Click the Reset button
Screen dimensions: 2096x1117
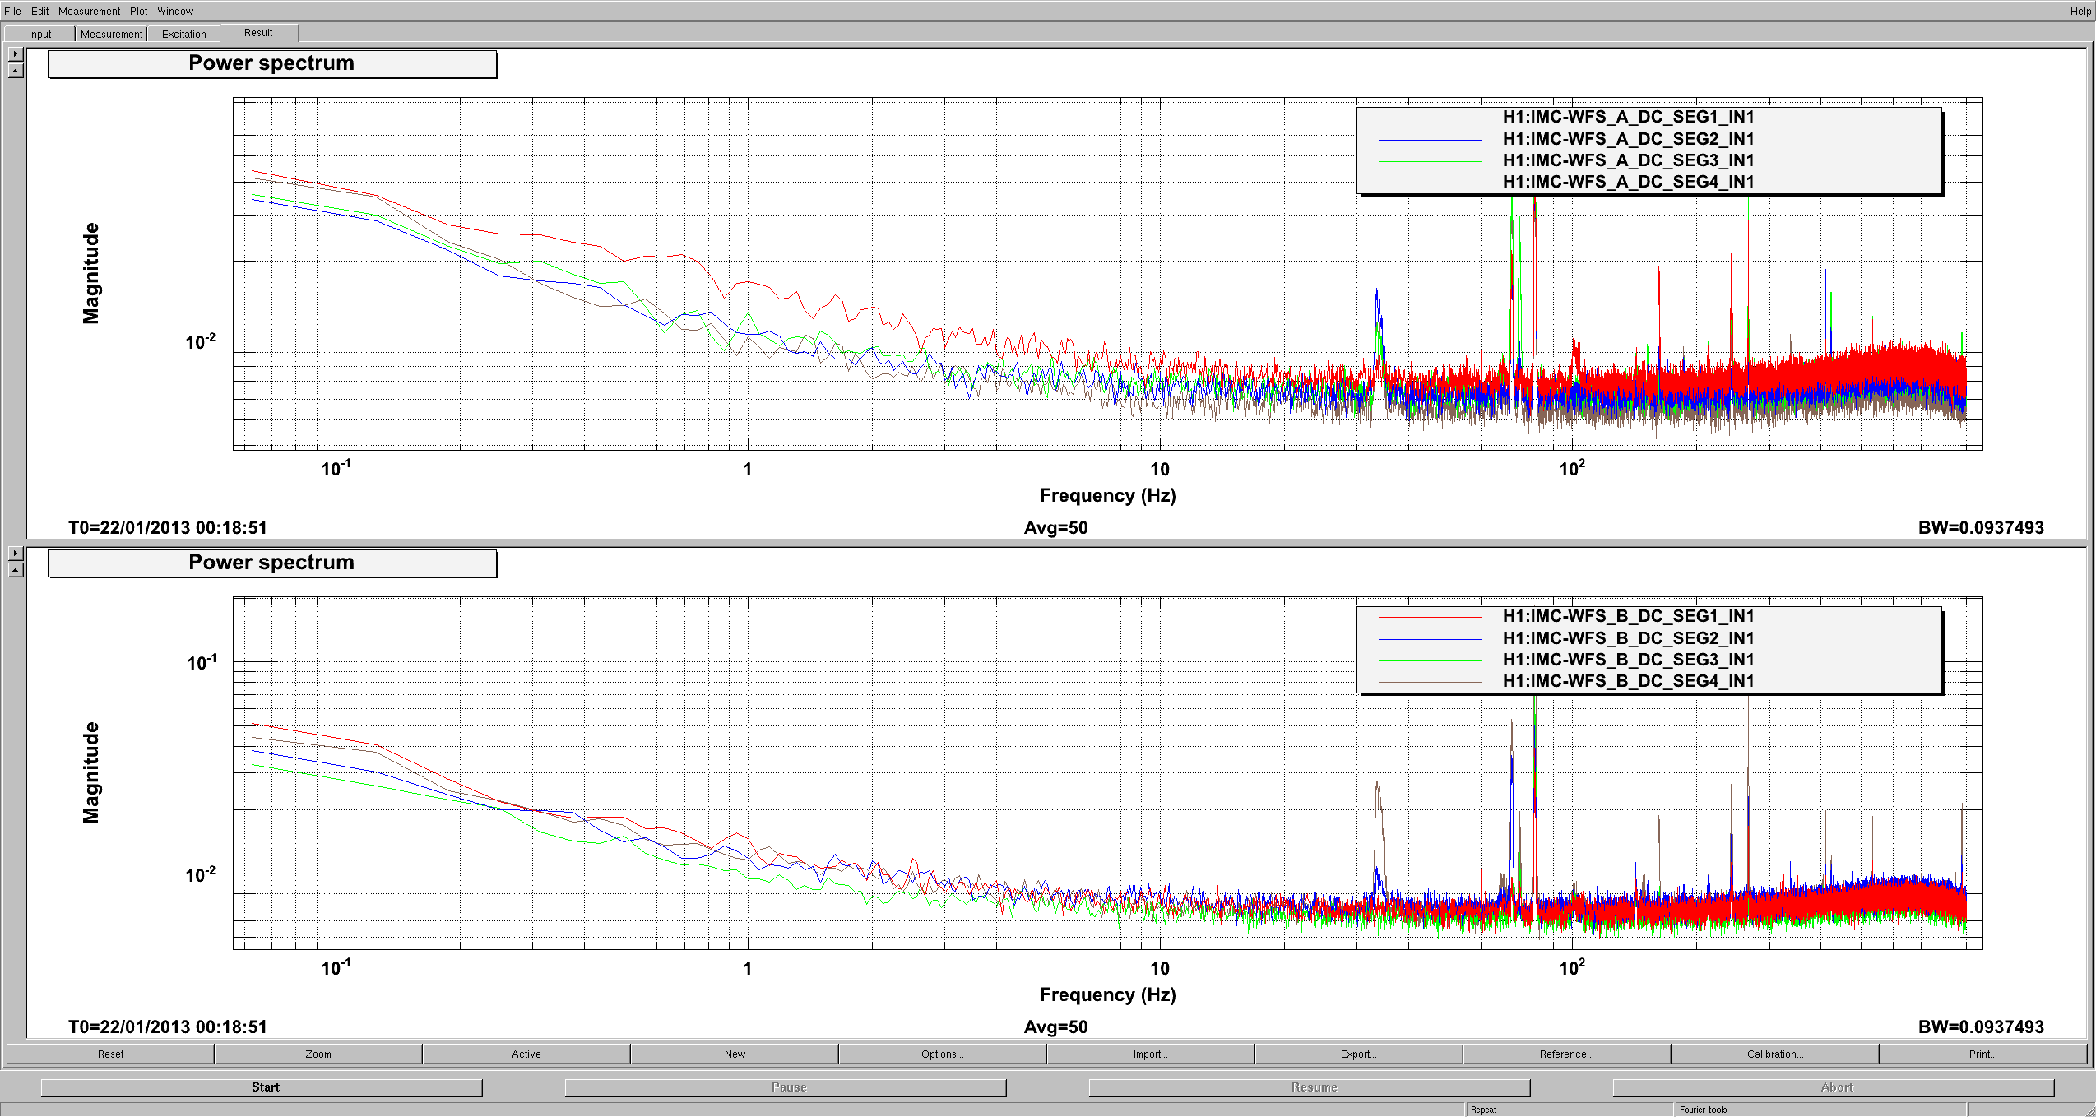pyautogui.click(x=110, y=1054)
